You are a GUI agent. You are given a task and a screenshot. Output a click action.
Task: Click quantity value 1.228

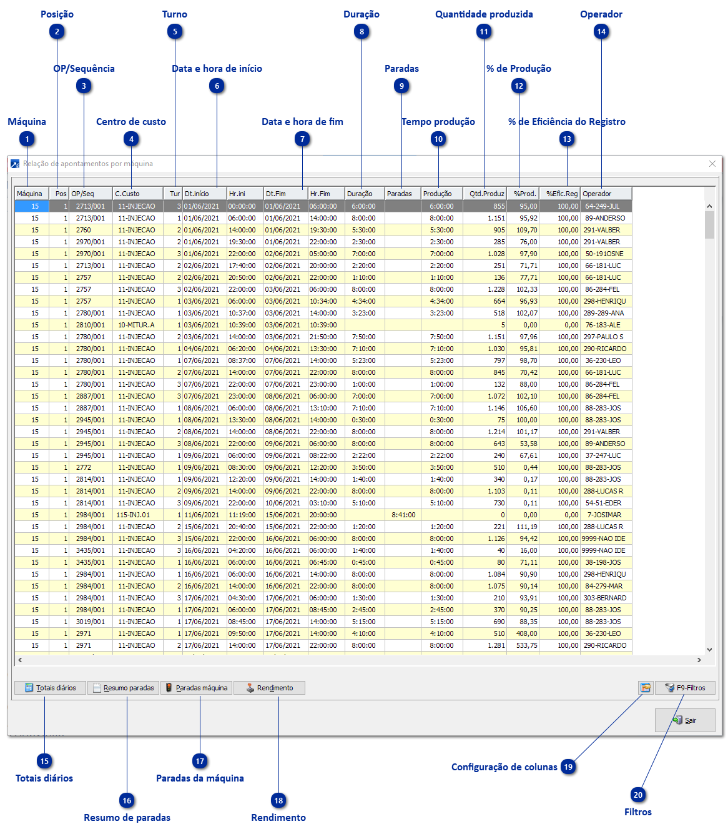click(485, 289)
